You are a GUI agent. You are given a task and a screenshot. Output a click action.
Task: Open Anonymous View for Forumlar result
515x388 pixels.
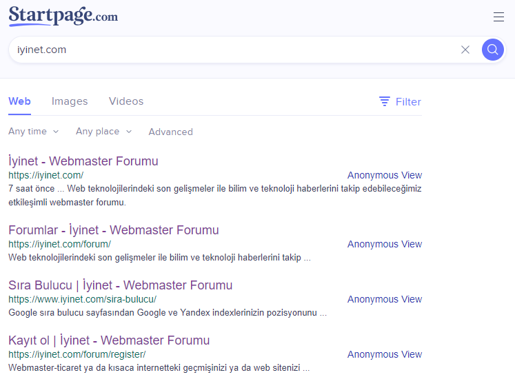(x=385, y=244)
